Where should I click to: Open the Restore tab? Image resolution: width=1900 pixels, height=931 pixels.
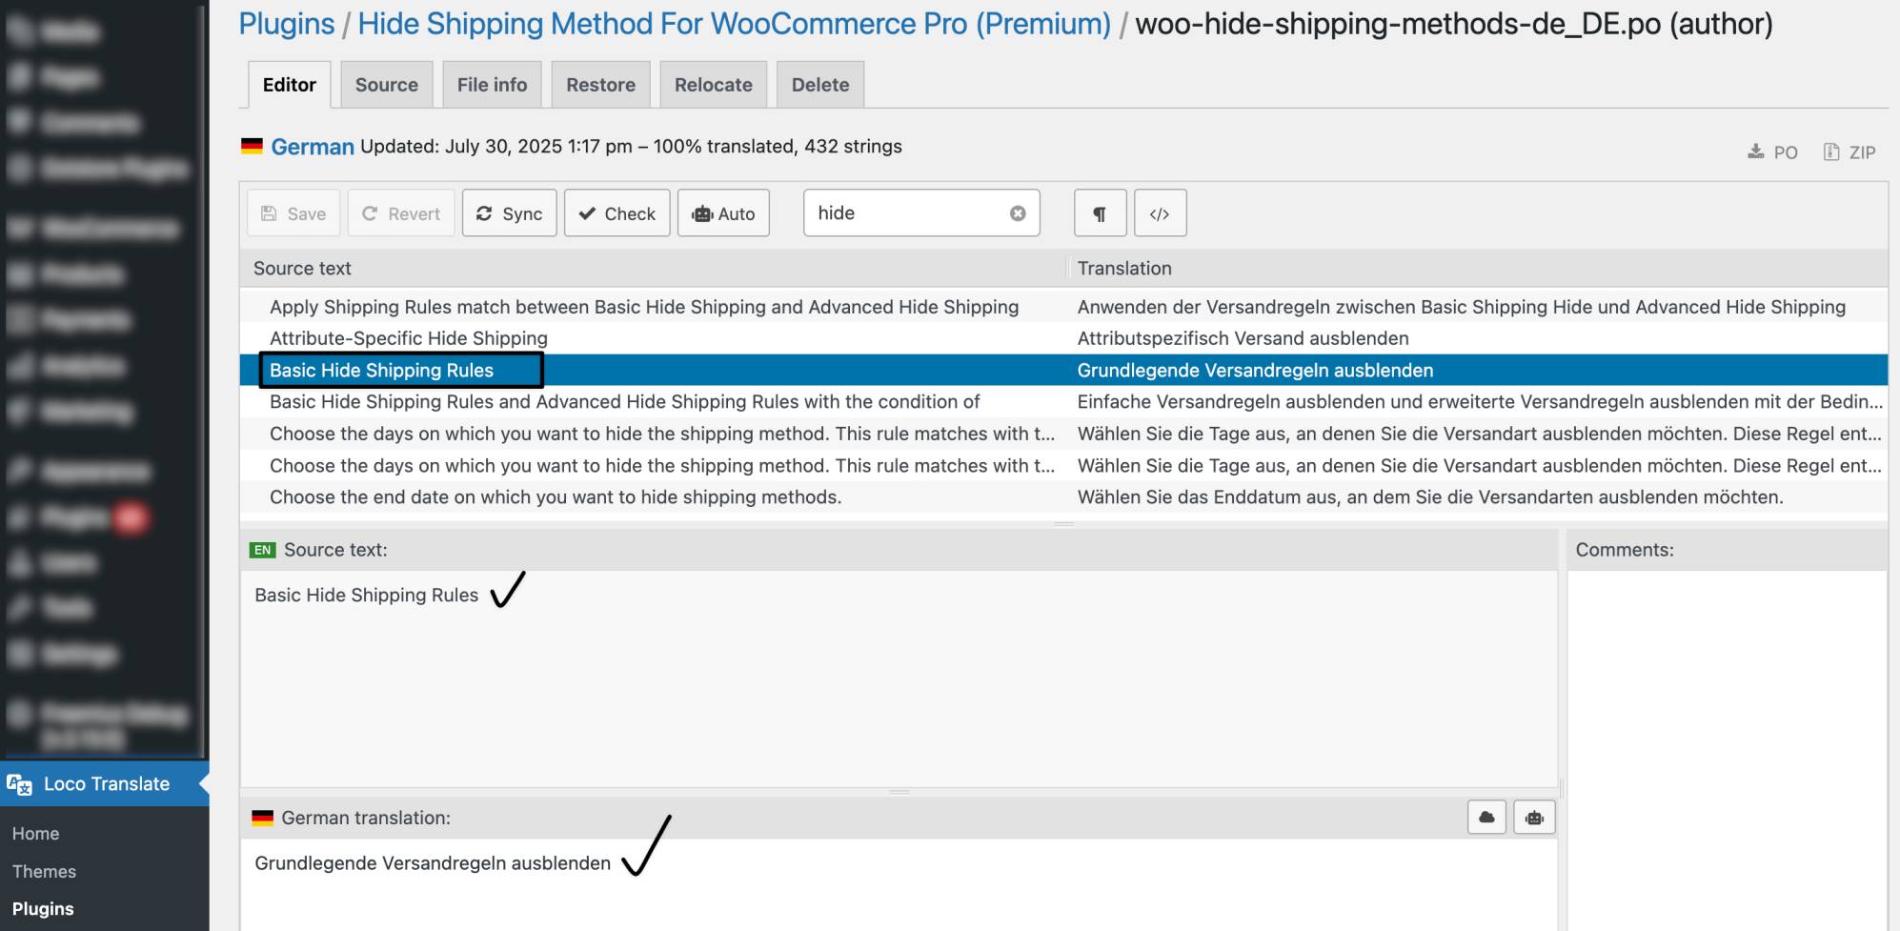click(600, 85)
